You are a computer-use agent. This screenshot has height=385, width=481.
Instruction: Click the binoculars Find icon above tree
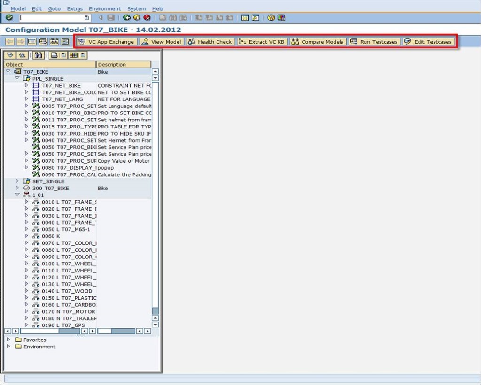39,55
